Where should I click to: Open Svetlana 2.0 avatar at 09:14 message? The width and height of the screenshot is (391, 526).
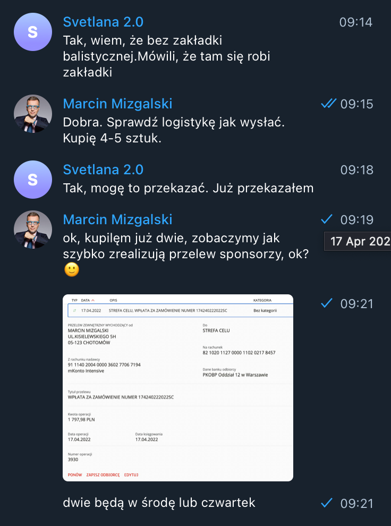pos(33,32)
